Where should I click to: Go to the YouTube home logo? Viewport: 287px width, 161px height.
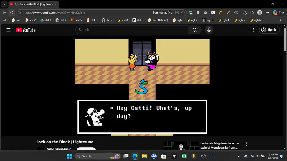(26, 30)
